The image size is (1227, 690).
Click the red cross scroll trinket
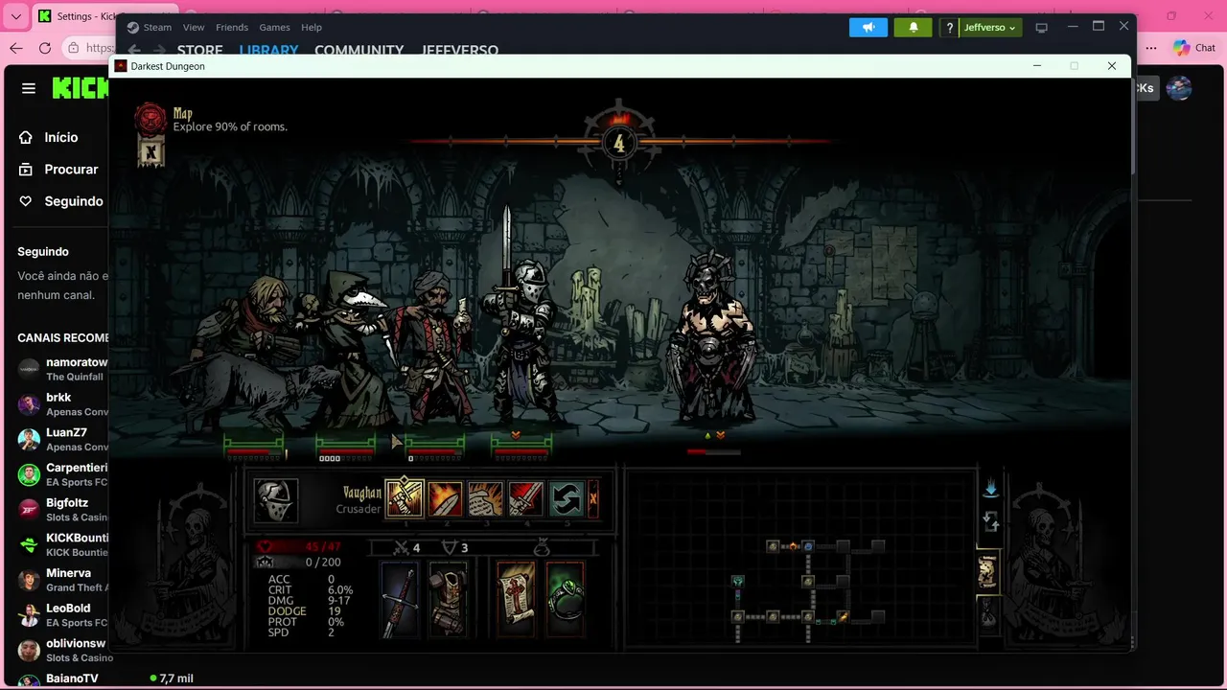(516, 600)
